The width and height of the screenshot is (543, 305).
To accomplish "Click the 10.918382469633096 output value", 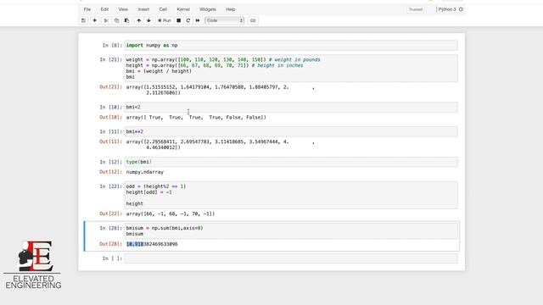I will coord(152,244).
